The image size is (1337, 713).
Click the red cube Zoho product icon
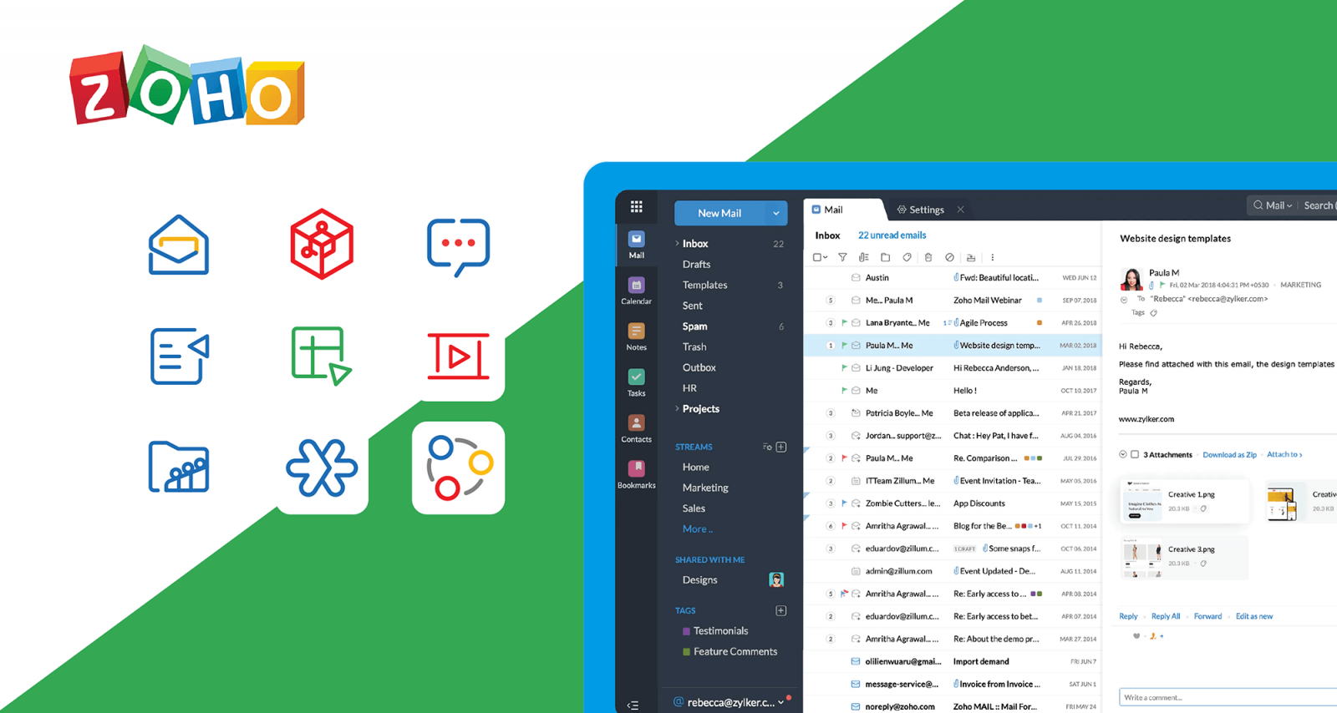pyautogui.click(x=322, y=244)
